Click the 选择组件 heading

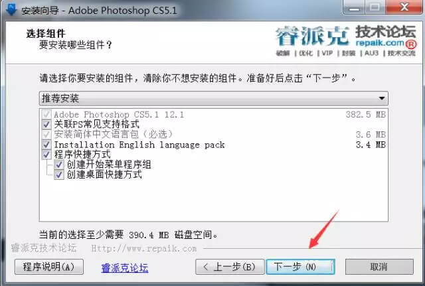click(46, 34)
